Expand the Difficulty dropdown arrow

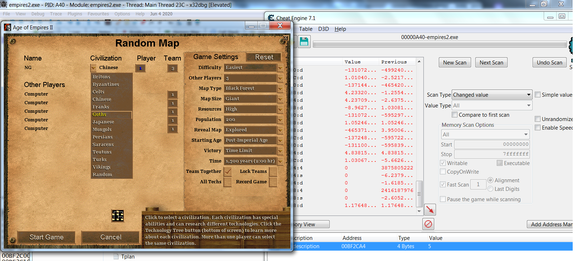pos(280,68)
